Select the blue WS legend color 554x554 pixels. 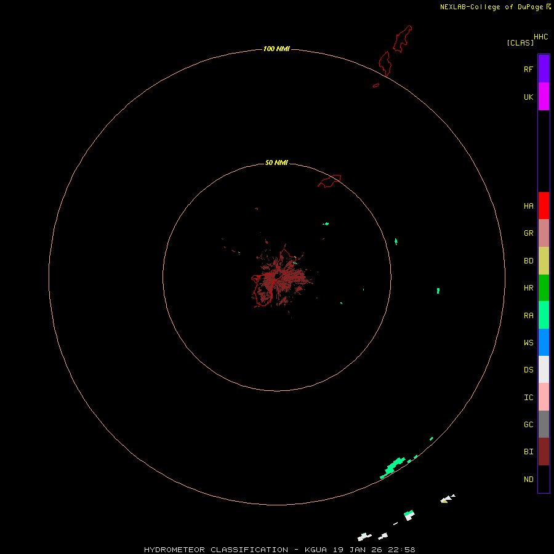(x=544, y=342)
